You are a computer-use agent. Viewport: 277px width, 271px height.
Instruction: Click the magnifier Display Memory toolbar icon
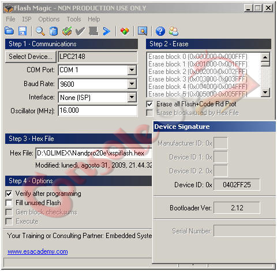[40, 31]
